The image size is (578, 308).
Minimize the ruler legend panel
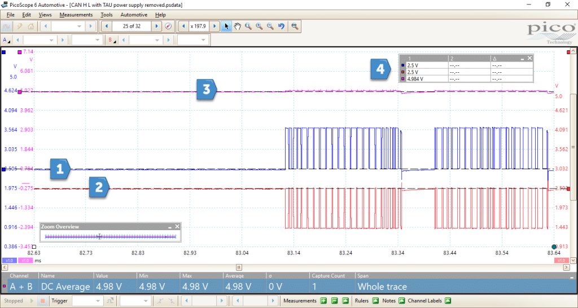(x=522, y=59)
